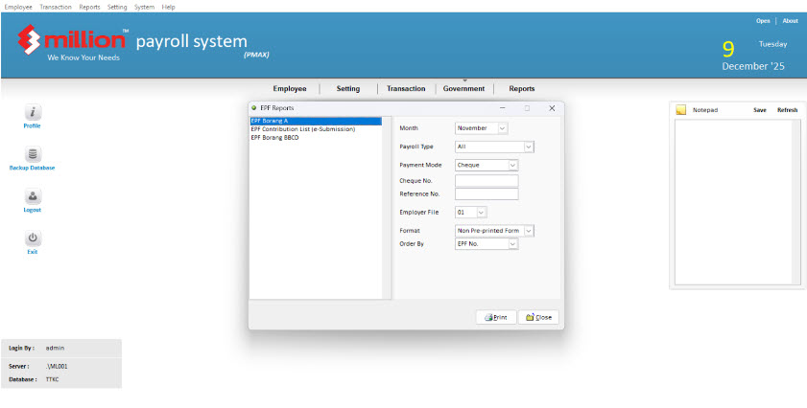Click the Million payroll system logo

[x=73, y=43]
